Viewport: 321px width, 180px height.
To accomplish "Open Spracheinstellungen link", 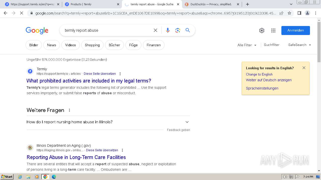I will point(262,88).
